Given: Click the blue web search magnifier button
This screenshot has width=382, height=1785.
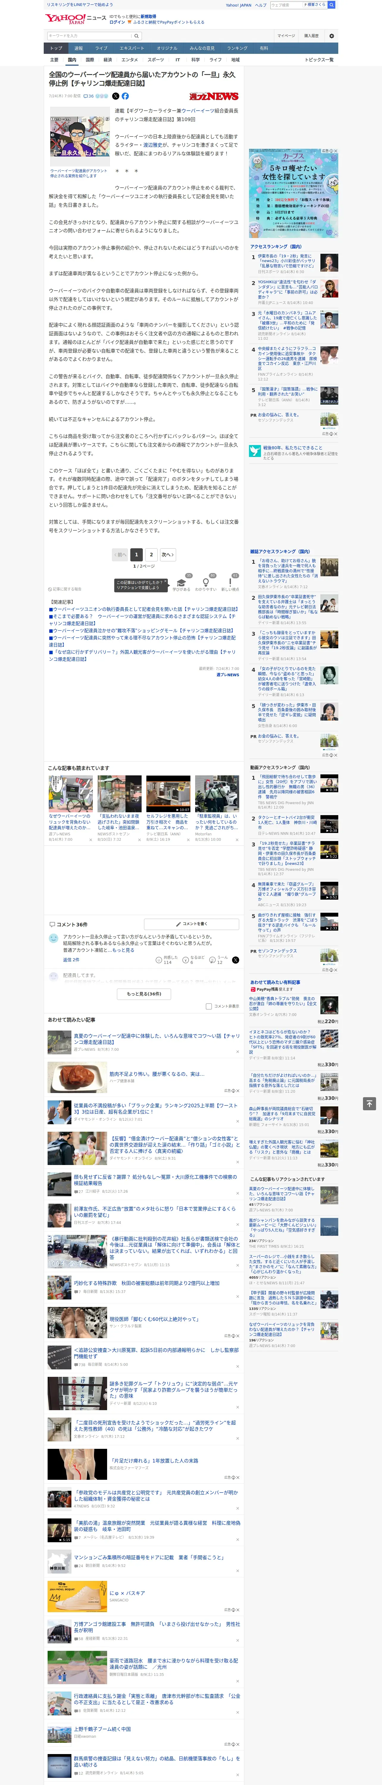Looking at the screenshot, I should [331, 5].
